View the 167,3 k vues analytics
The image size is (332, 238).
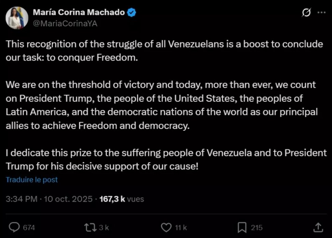click(121, 199)
